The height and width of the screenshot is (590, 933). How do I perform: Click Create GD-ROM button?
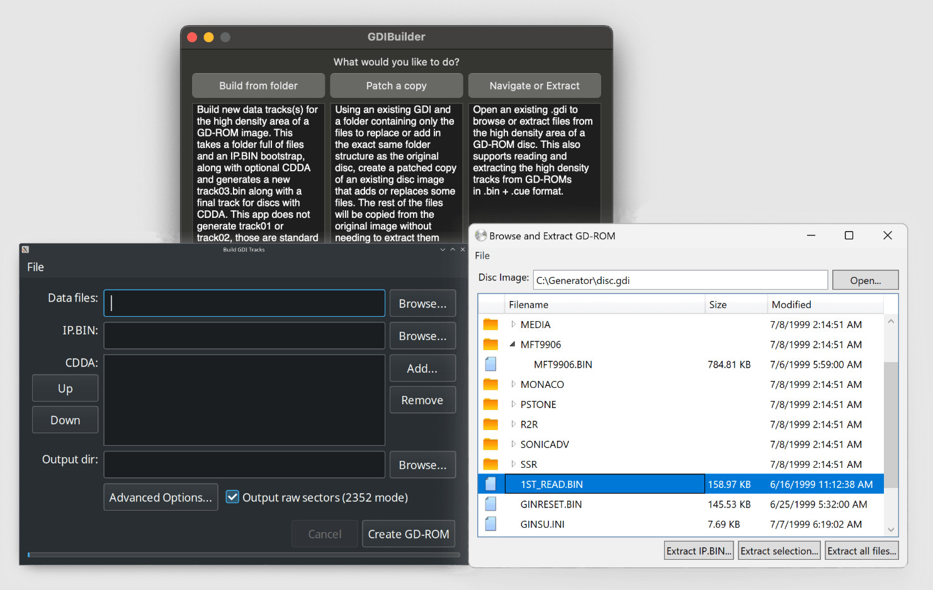click(409, 534)
